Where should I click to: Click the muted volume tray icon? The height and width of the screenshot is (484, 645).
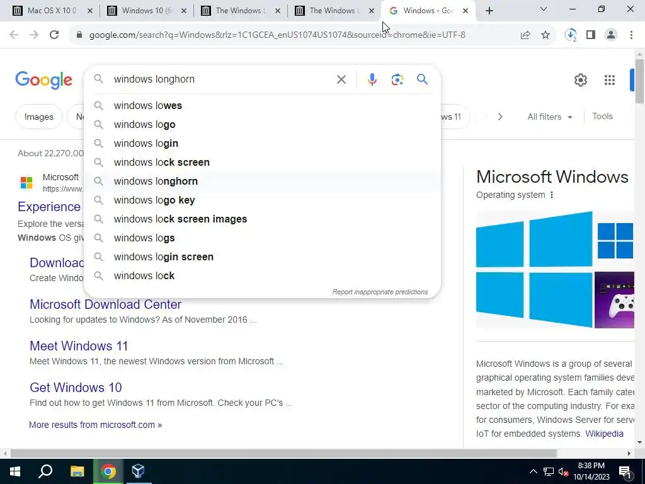point(563,472)
